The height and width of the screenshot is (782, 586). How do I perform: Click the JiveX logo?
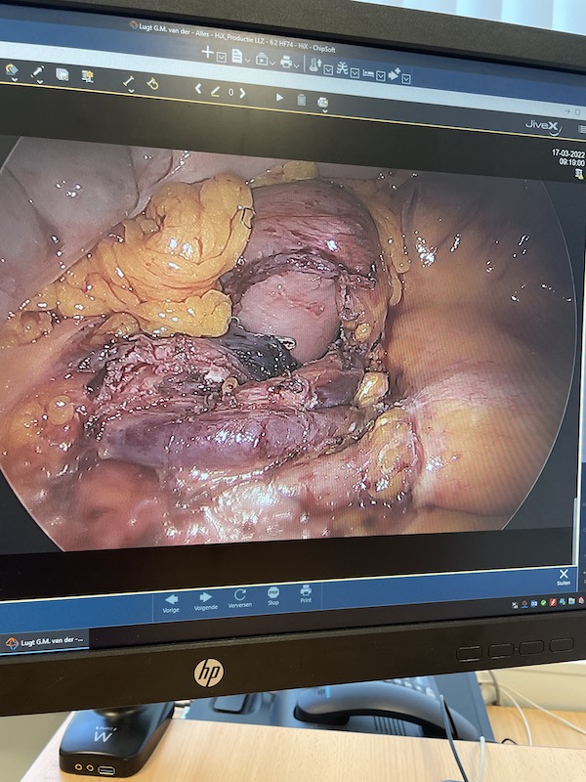543,126
